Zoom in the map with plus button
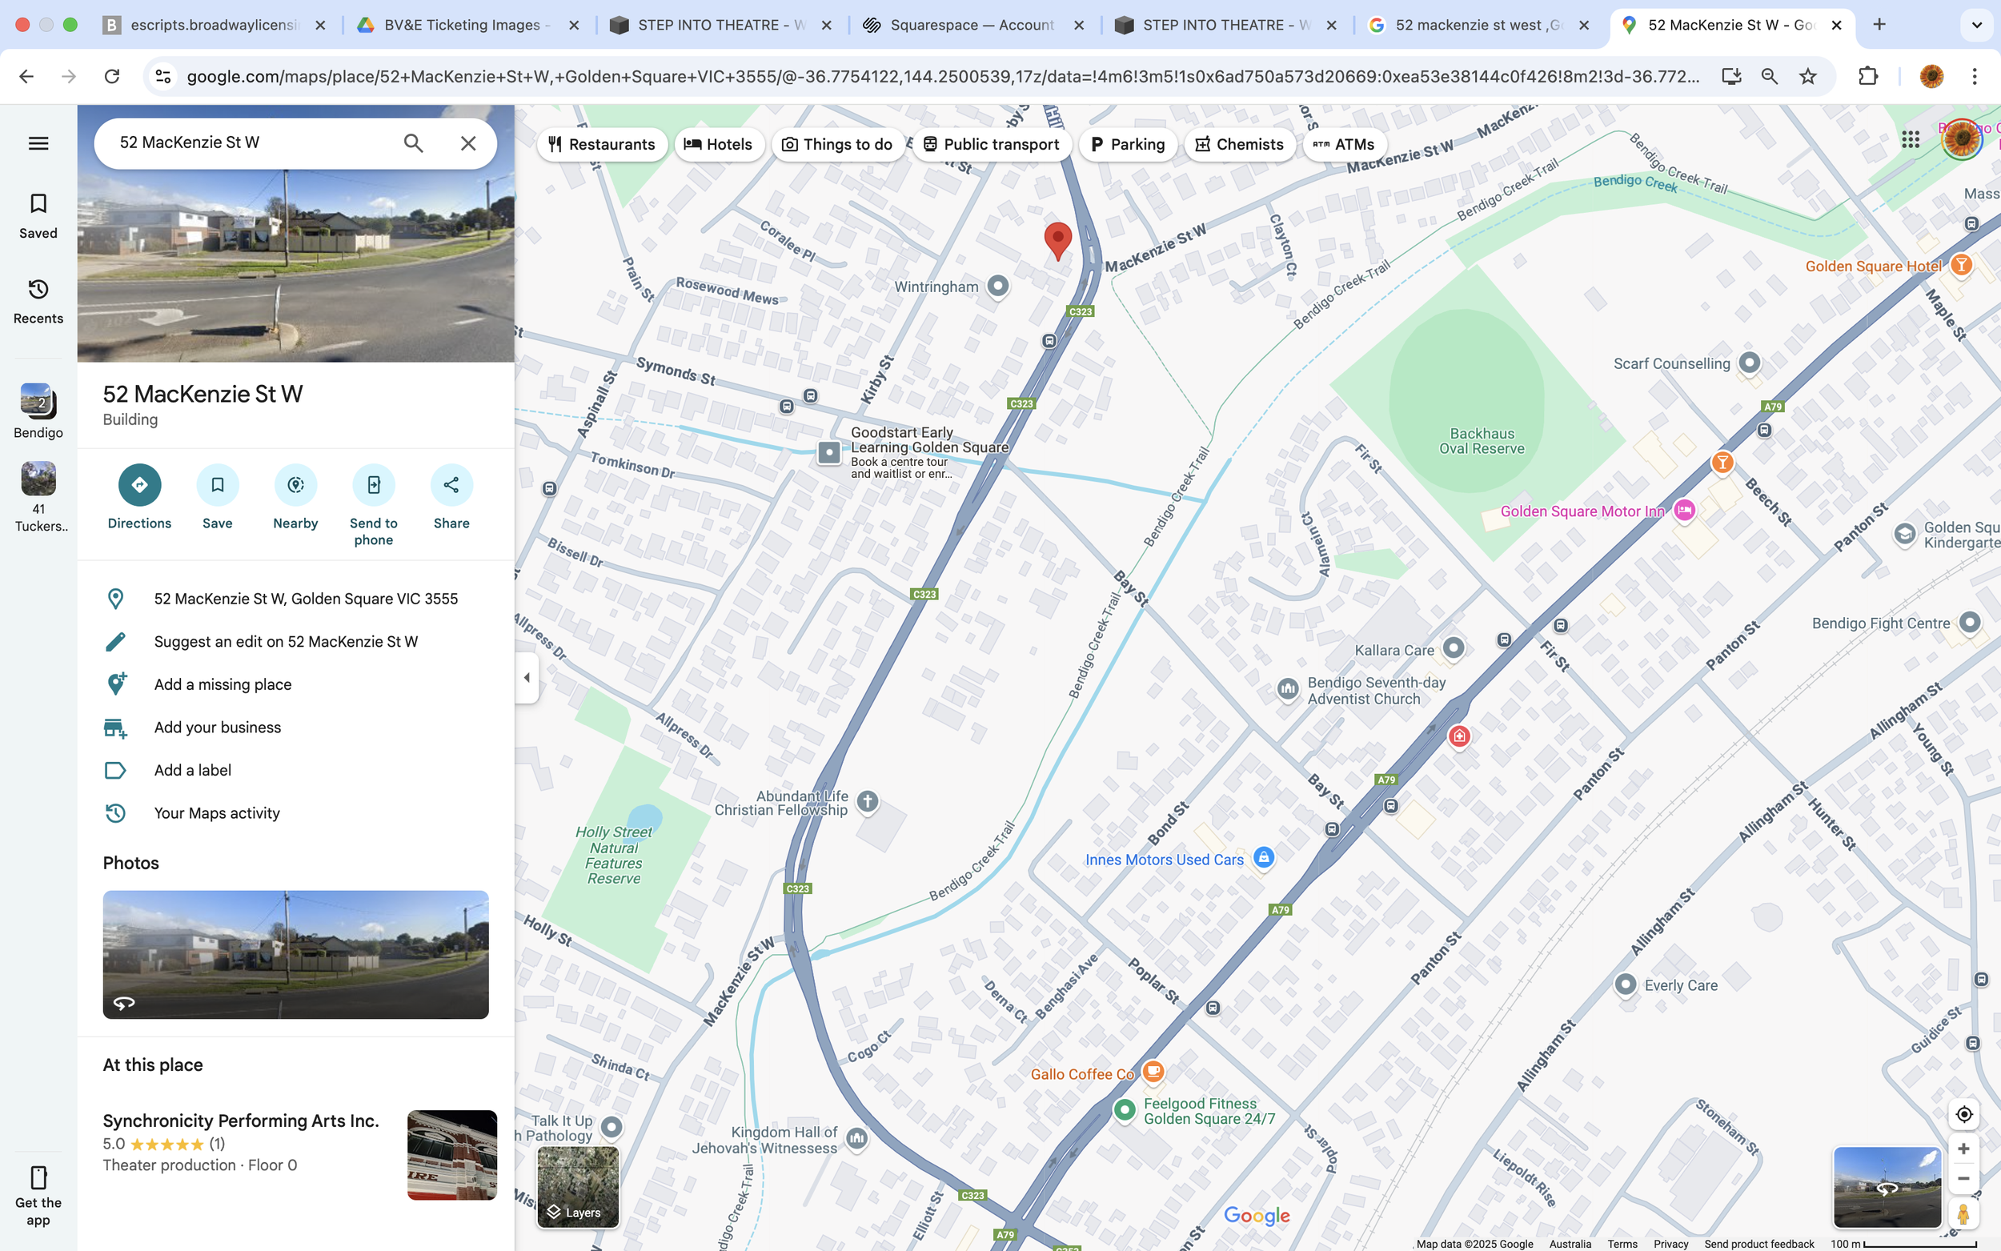The image size is (2001, 1251). point(1963,1149)
